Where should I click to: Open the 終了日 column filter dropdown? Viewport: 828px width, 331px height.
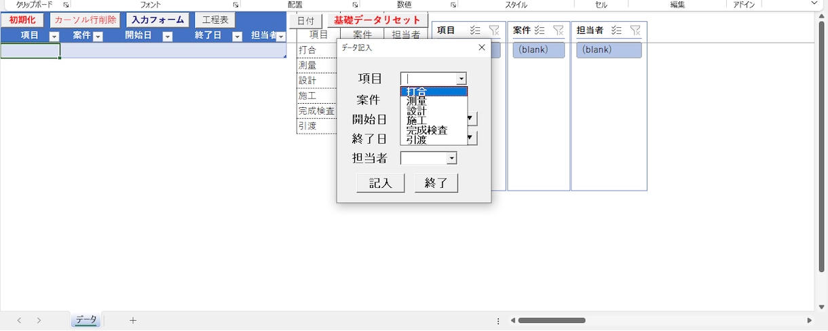pyautogui.click(x=237, y=37)
